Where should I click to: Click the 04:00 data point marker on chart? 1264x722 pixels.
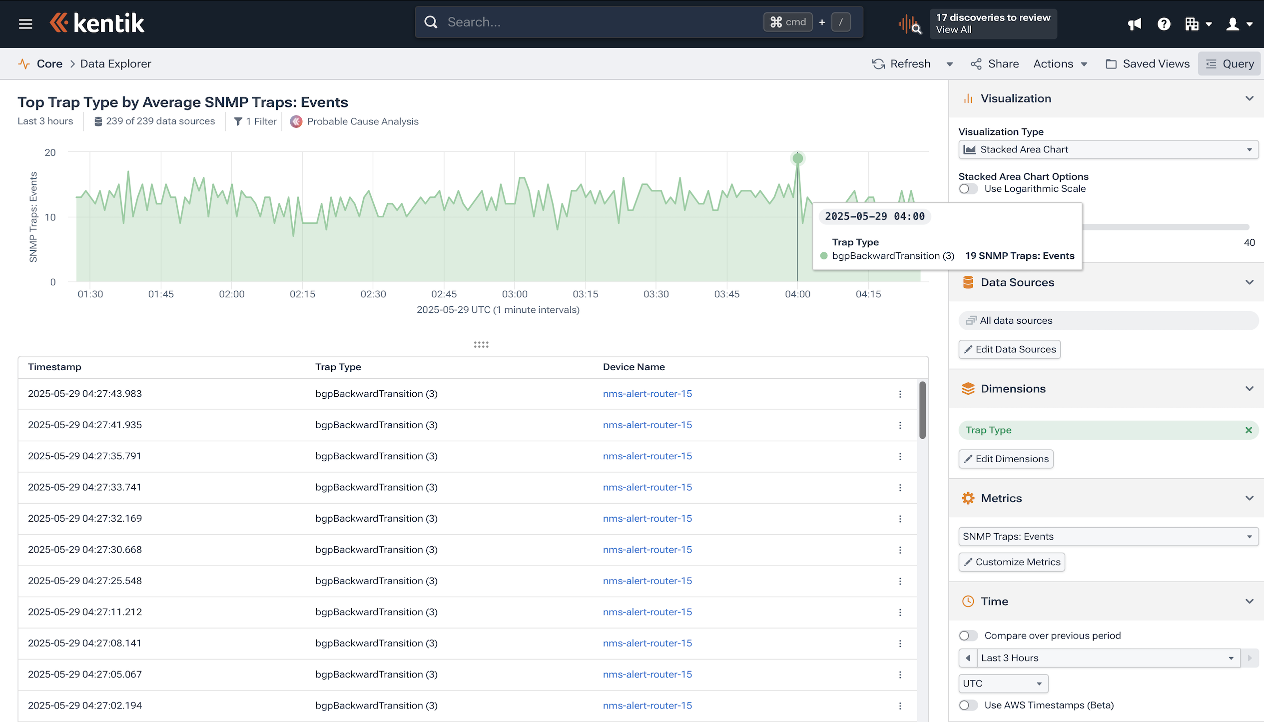tap(797, 159)
